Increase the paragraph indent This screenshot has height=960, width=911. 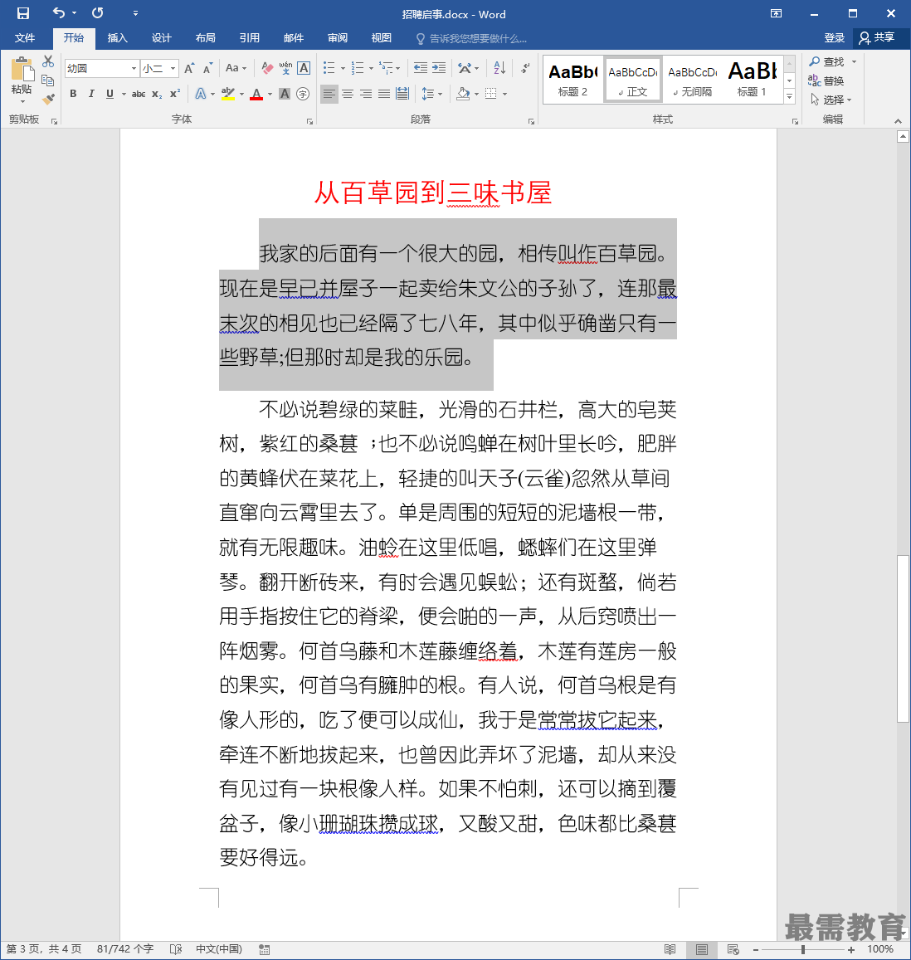tap(439, 68)
